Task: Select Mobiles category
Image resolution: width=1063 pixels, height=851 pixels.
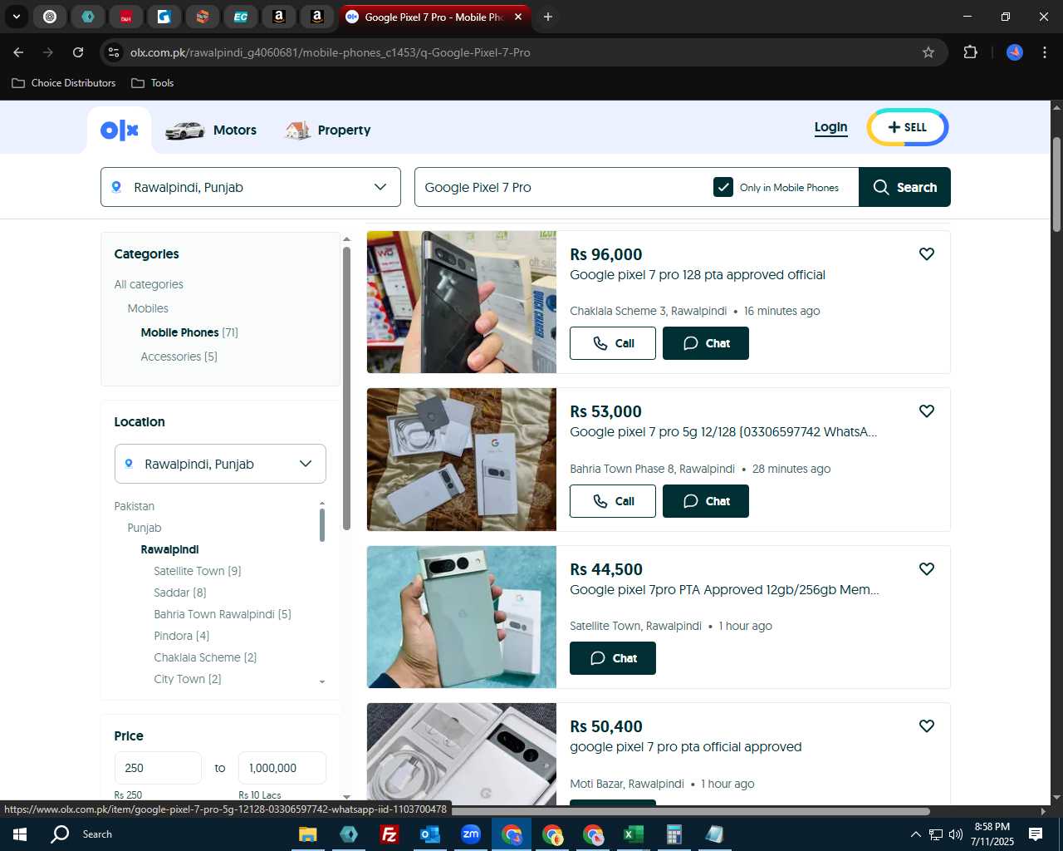Action: click(148, 308)
